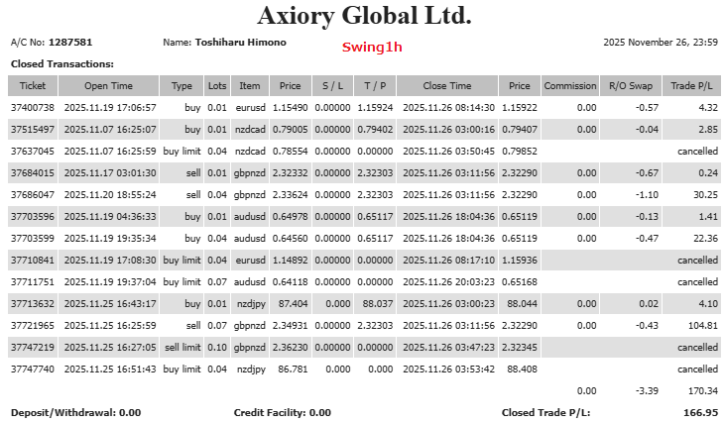The height and width of the screenshot is (423, 724).
Task: Select ticket number 37400738
Action: pos(34,107)
